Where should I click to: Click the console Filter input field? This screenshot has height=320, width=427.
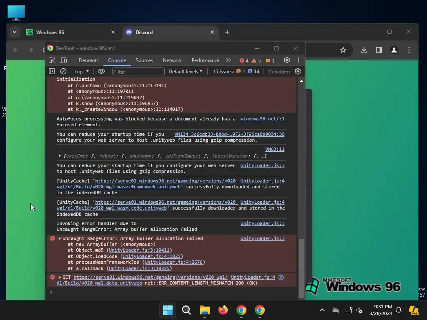pos(138,72)
